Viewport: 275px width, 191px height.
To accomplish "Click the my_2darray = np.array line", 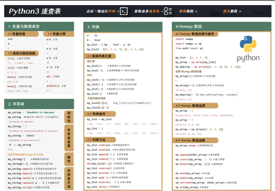I will tap(208, 67).
